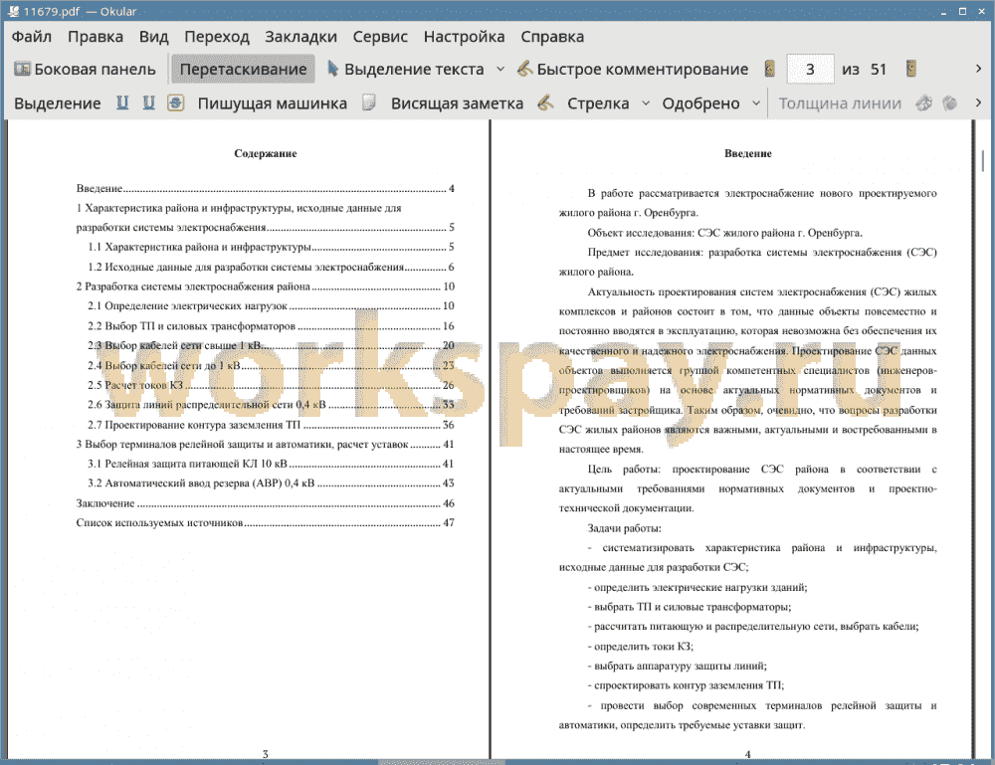
Task: Switch to Выделение текста tool
Action: (x=406, y=70)
